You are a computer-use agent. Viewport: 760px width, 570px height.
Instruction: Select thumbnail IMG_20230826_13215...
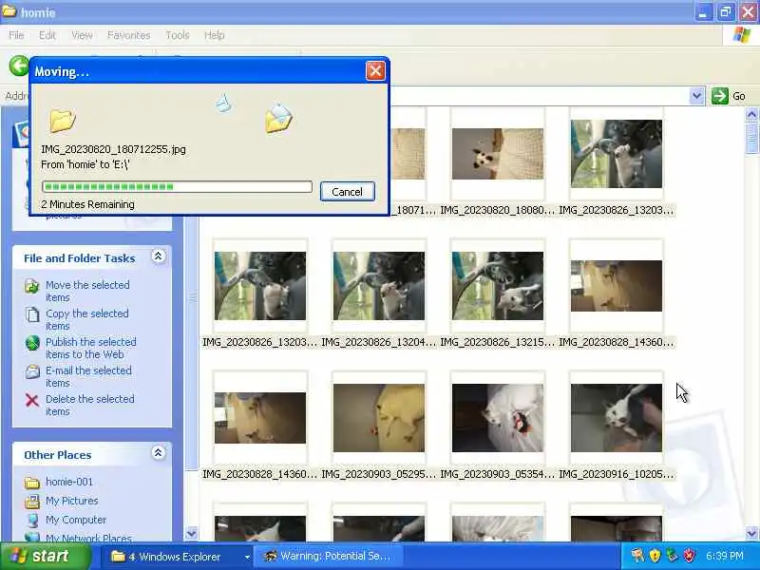pos(498,286)
